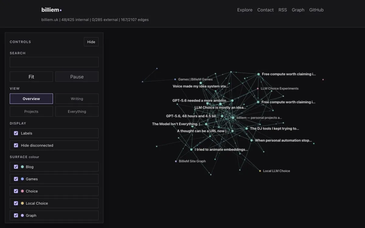Open the Contact navigation link
Image resolution: width=365 pixels, height=228 pixels.
[x=266, y=10]
